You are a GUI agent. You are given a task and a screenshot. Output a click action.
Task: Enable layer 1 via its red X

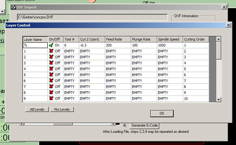click(x=51, y=51)
